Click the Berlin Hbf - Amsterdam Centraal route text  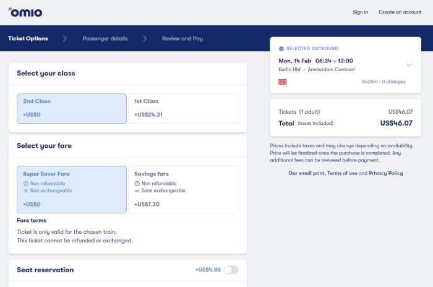(317, 69)
